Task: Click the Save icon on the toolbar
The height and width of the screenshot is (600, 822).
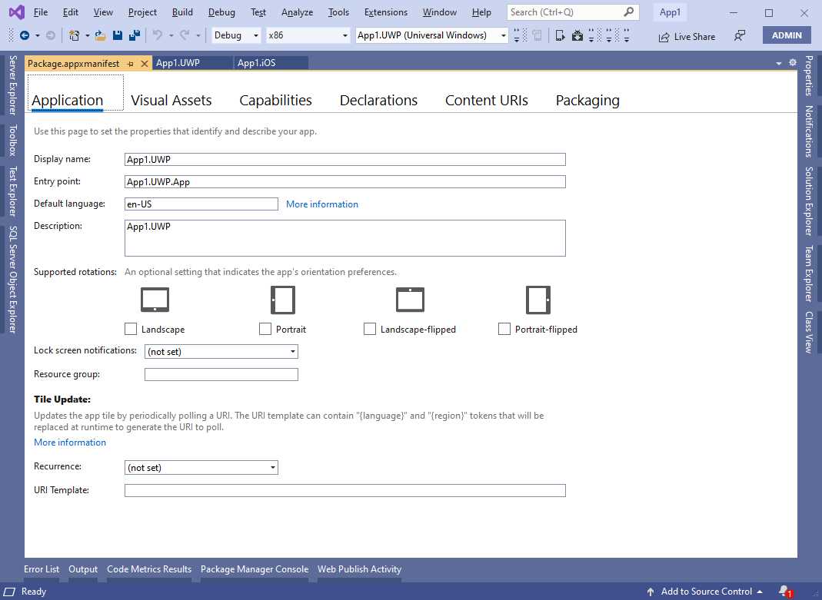Action: point(118,35)
